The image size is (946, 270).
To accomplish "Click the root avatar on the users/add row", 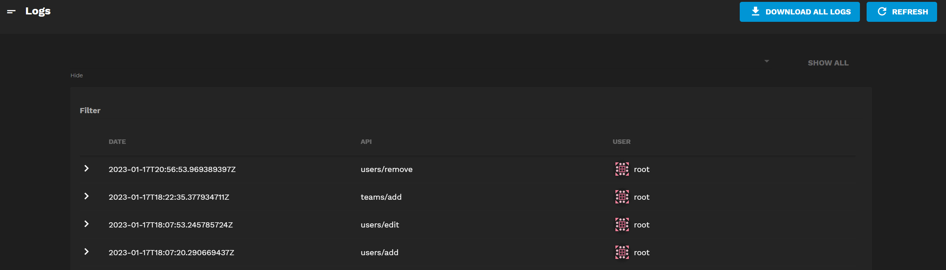I will (x=621, y=252).
